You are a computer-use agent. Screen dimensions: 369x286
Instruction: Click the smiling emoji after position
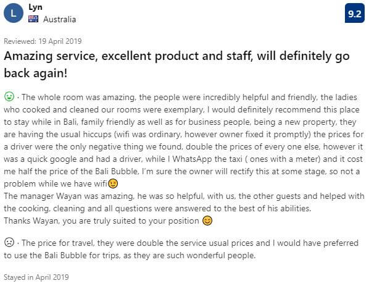(x=207, y=221)
